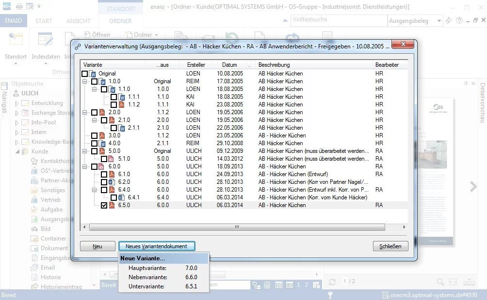The height and width of the screenshot is (300, 487).
Task: Switch to the ORDNER ribbon tab
Action: coord(120,21)
